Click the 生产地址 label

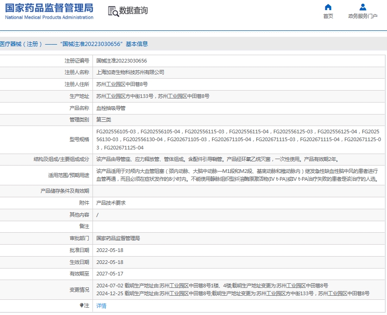[x=79, y=96]
